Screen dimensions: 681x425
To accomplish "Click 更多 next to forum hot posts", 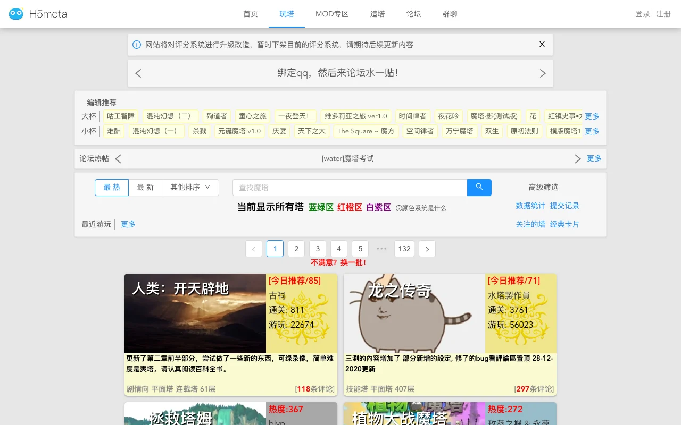I will [594, 158].
